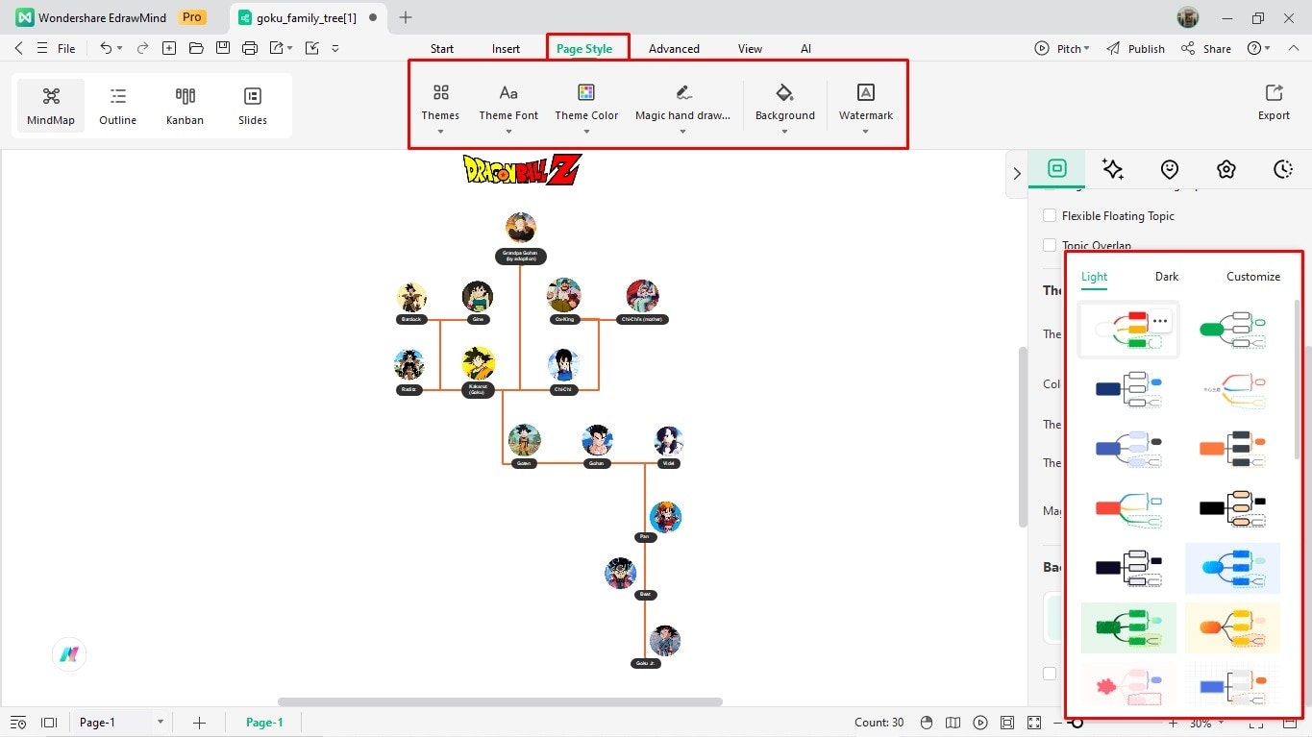
Task: Open the Advanced tab
Action: [674, 49]
